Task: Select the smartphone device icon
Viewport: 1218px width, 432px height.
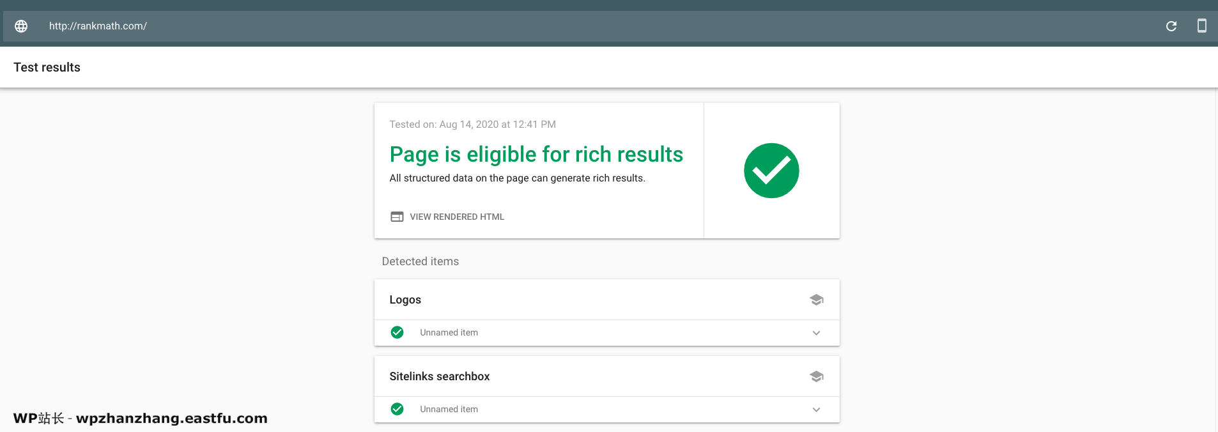Action: [1202, 26]
